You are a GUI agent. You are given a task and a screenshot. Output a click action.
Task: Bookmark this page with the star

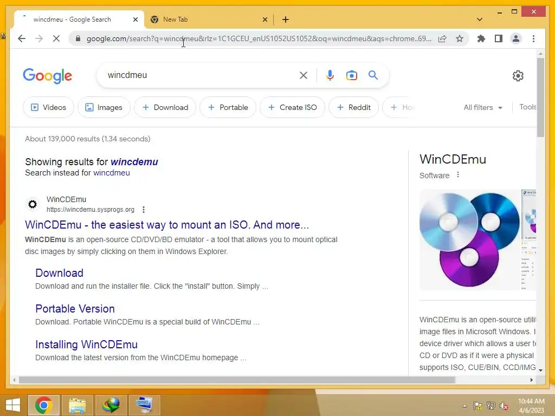click(x=460, y=38)
